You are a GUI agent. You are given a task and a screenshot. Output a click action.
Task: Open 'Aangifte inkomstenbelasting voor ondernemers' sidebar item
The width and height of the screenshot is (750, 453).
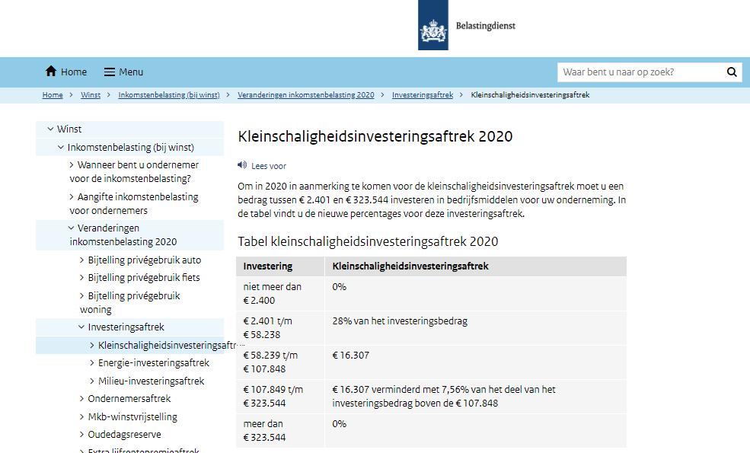pos(134,204)
